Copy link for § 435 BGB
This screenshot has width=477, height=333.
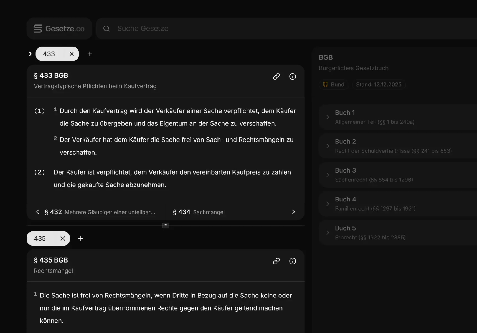[x=276, y=261]
